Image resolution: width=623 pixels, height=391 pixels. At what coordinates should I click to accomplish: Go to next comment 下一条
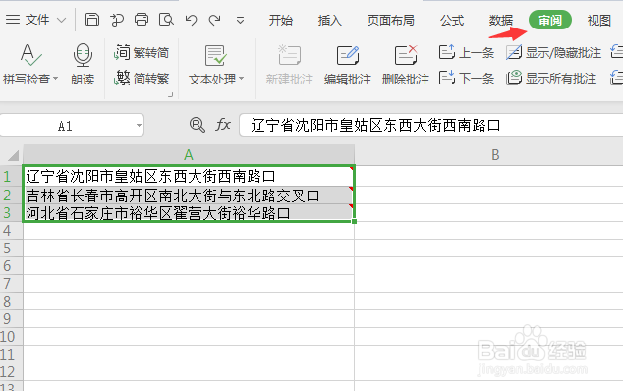pos(467,78)
